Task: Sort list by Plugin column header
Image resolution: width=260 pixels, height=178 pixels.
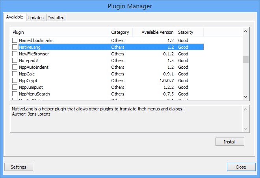Action: click(60, 32)
